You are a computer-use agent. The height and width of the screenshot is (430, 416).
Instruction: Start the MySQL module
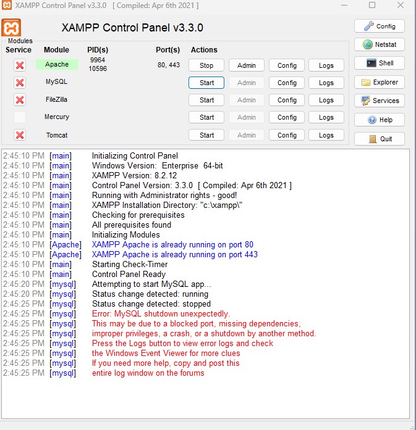(206, 83)
